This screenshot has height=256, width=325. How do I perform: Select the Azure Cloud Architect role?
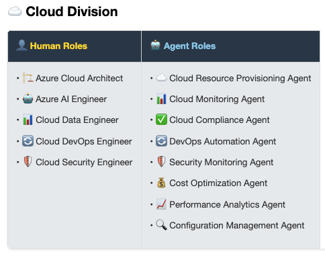[79, 79]
